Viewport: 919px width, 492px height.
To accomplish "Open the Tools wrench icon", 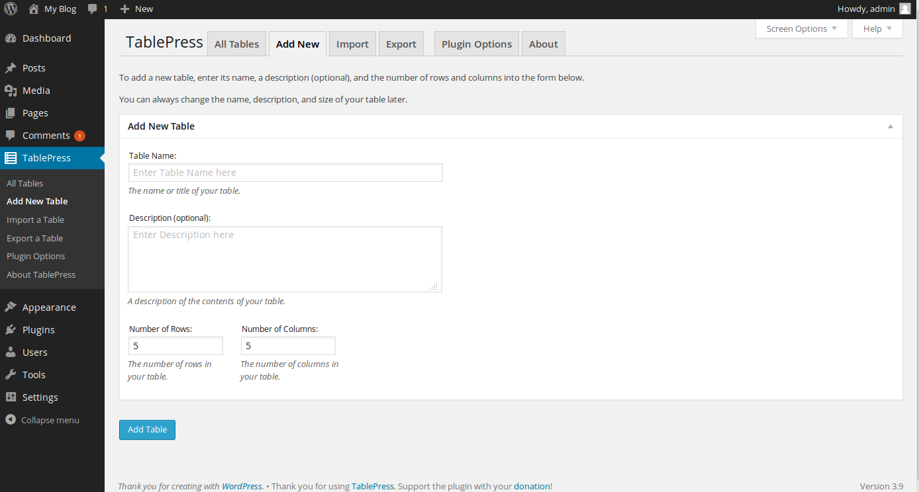I will coord(11,375).
